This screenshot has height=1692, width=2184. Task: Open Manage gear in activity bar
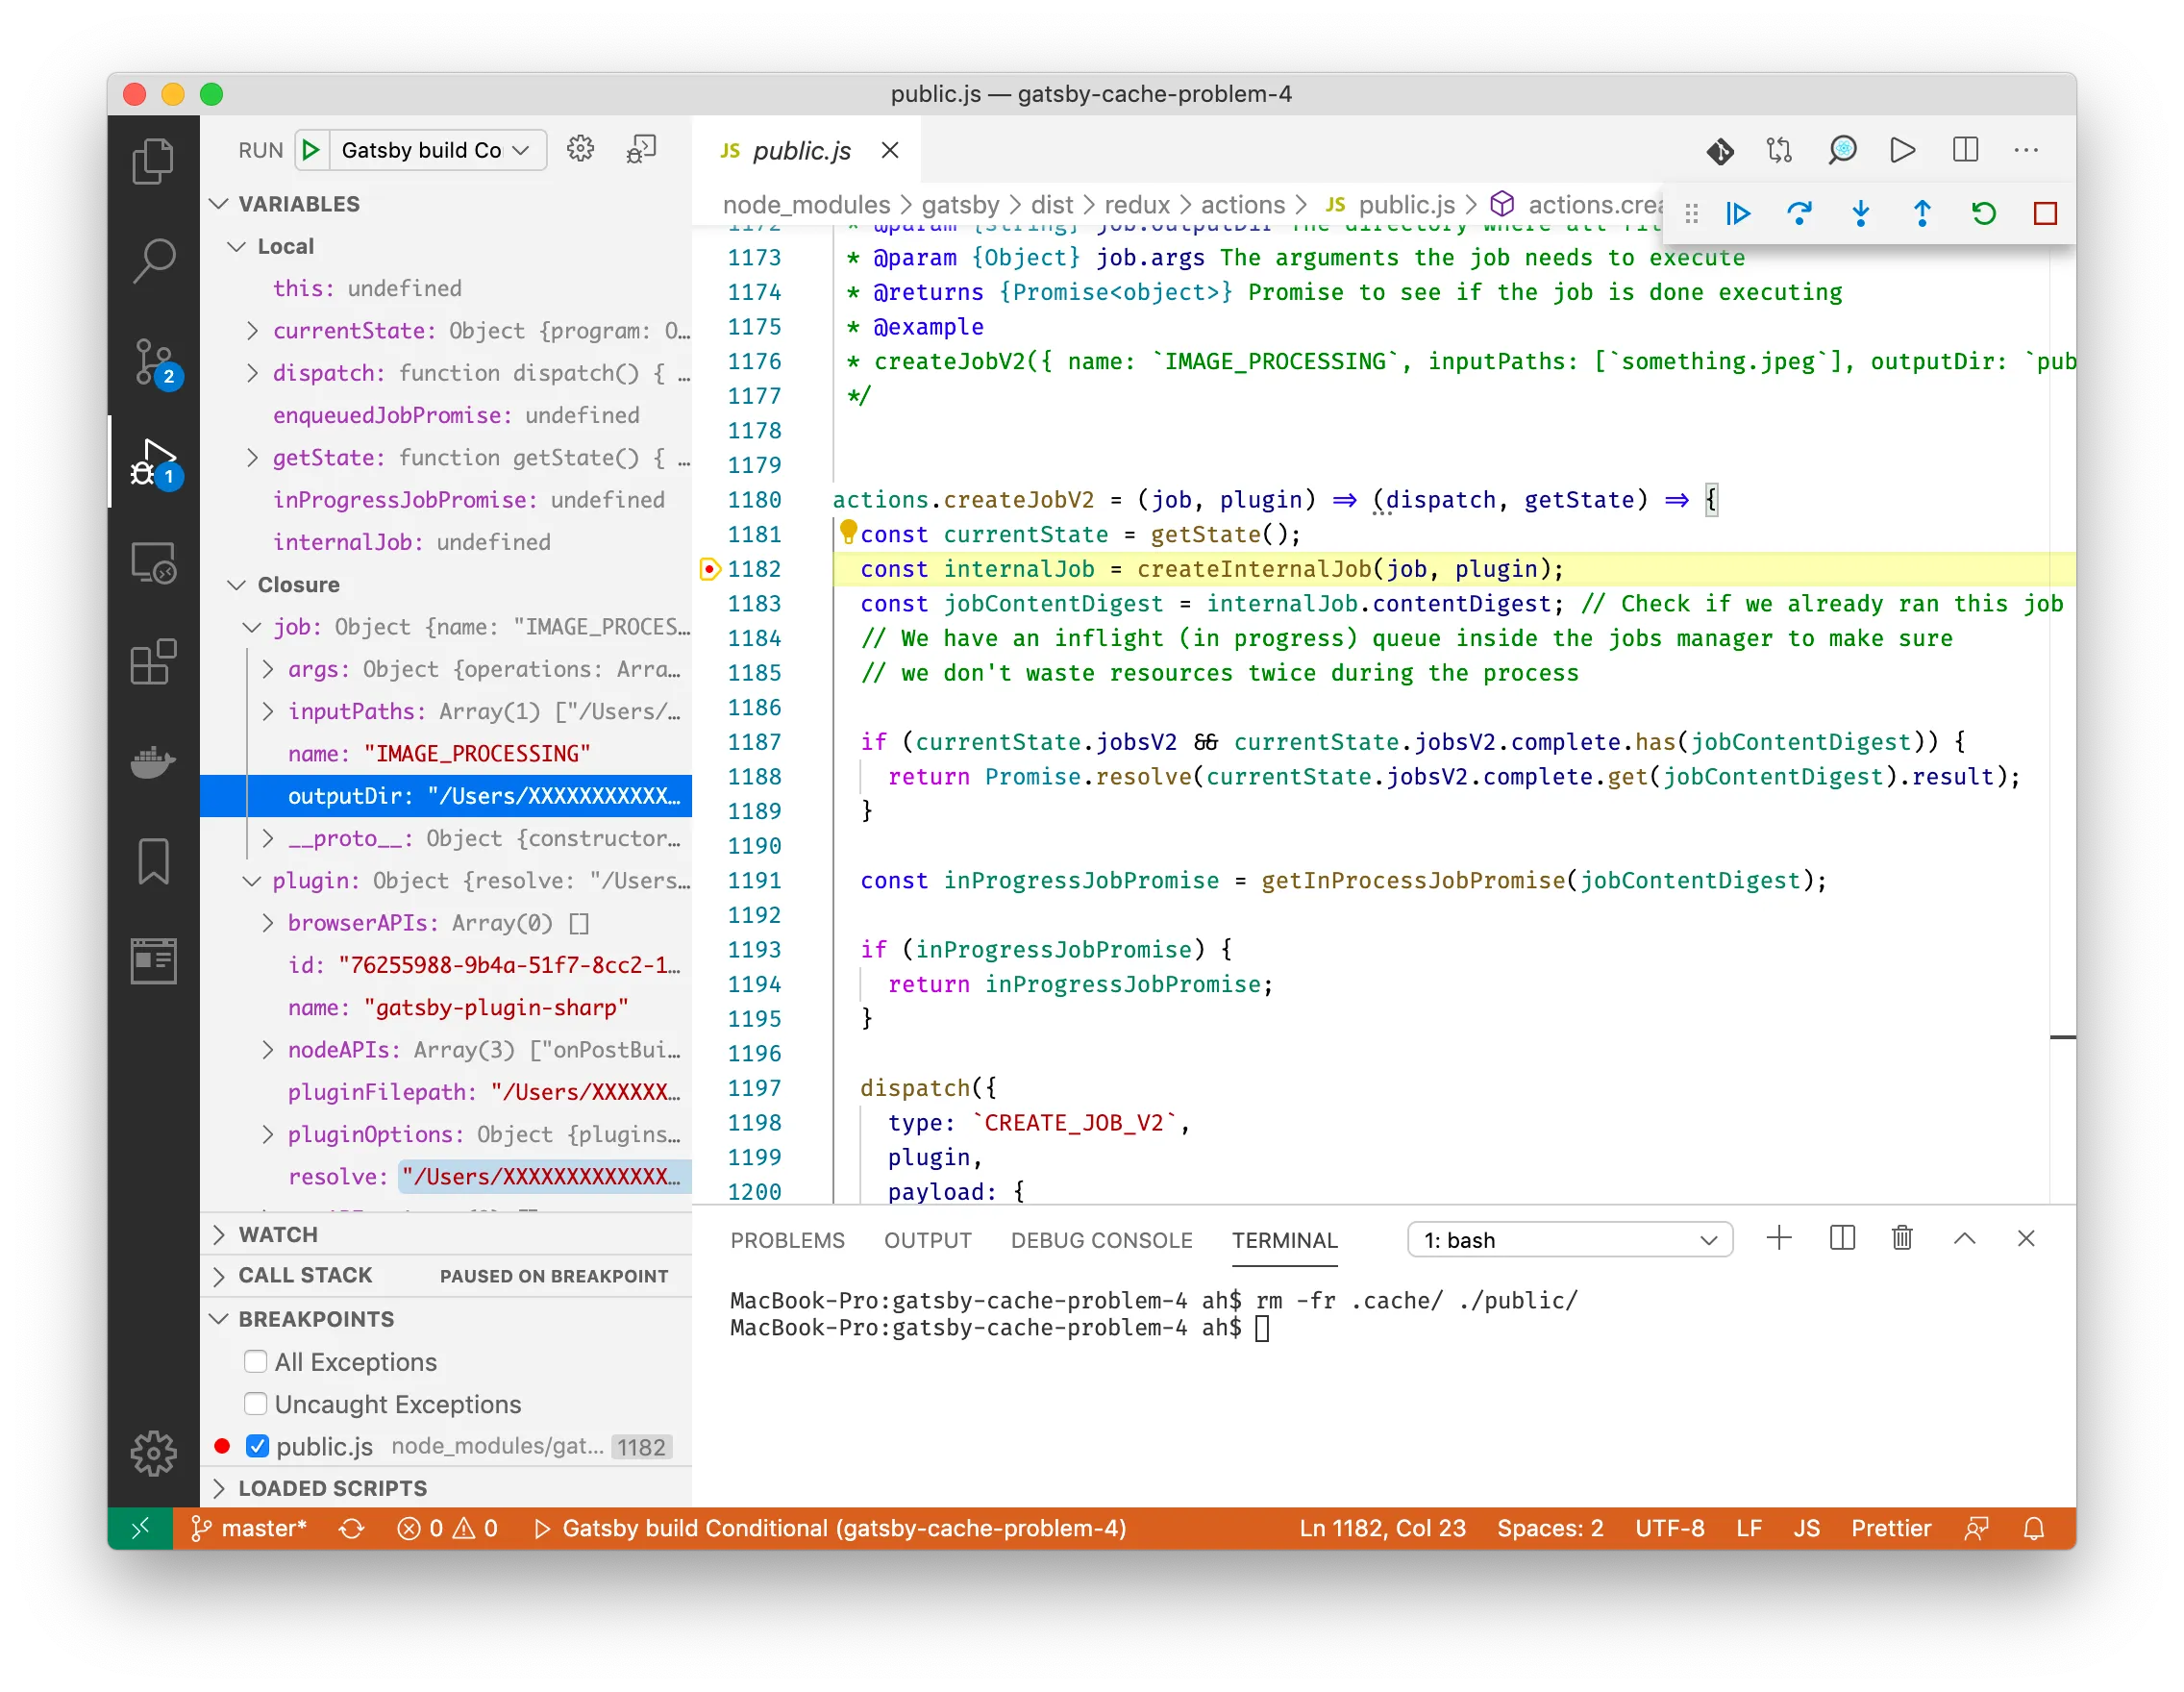(153, 1452)
